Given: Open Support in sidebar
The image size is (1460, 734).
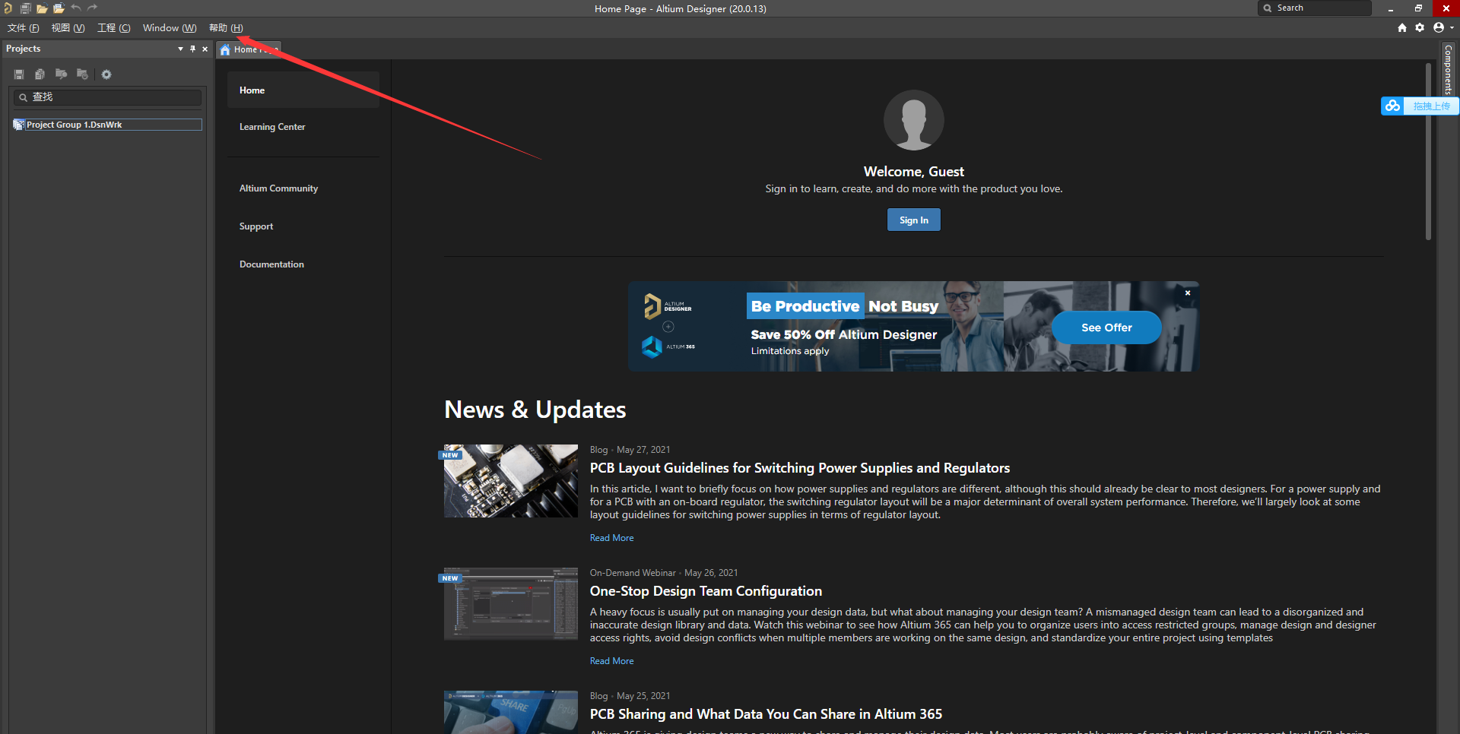Looking at the screenshot, I should pos(256,226).
